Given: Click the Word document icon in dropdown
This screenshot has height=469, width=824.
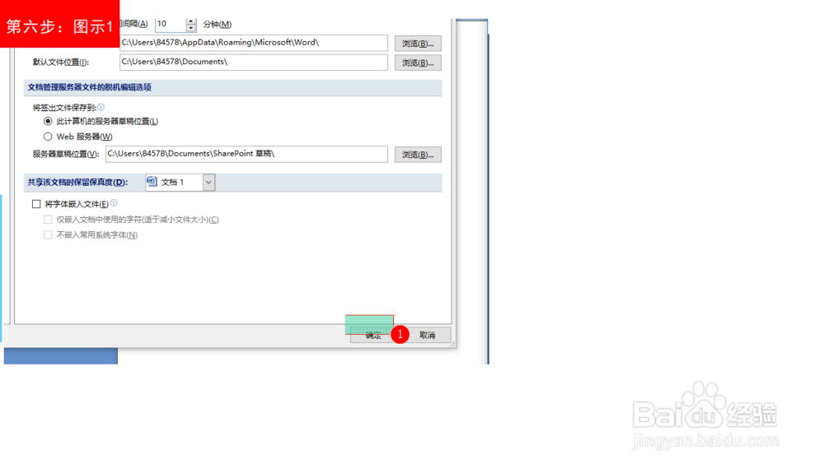Looking at the screenshot, I should point(152,182).
